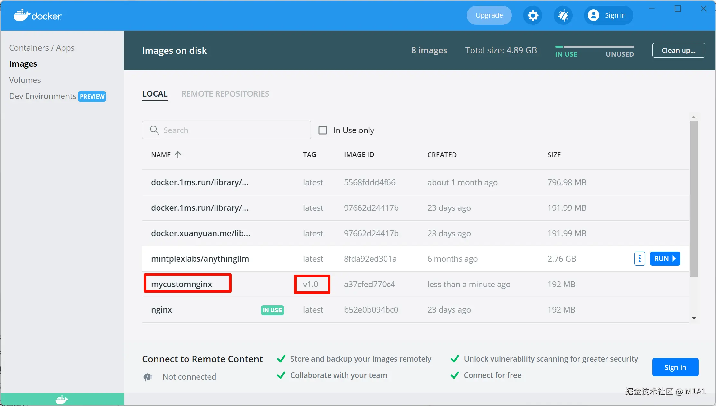
Task: Click the search magnifier icon
Action: pyautogui.click(x=154, y=130)
